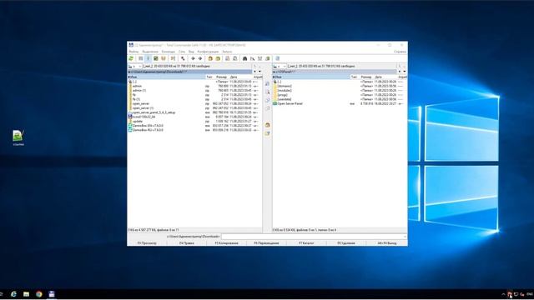The width and height of the screenshot is (534, 300).
Task: Click F5 Копирование button
Action: 226,243
